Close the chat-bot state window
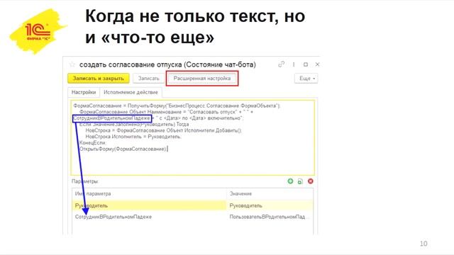 (317, 64)
